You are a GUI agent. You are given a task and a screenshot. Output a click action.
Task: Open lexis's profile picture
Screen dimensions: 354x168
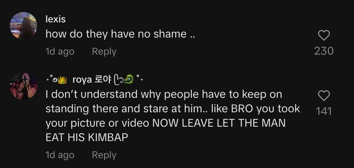(x=23, y=25)
